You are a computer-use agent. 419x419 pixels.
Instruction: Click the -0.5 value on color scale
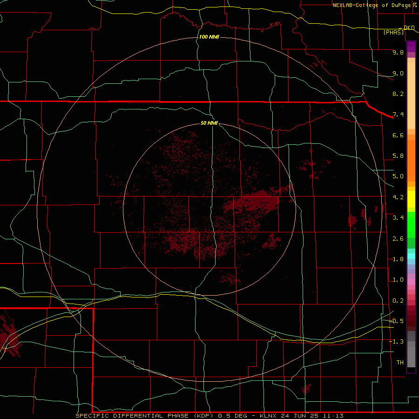pyautogui.click(x=396, y=321)
